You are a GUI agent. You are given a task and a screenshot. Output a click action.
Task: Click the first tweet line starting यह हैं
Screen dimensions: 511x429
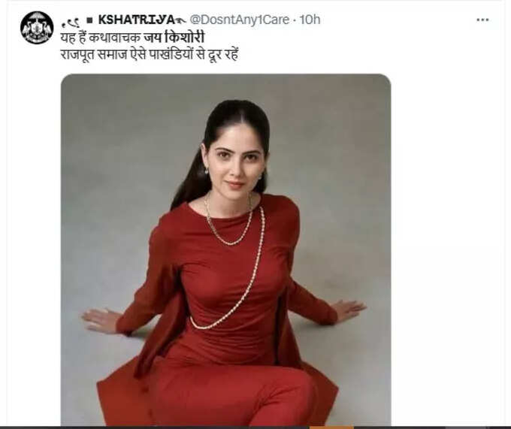[x=132, y=37]
